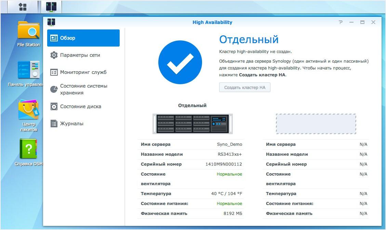Viewport: 386px width, 230px height.
Task: Click the Syno_Demo RS3413xs+ server image
Action: (x=192, y=124)
